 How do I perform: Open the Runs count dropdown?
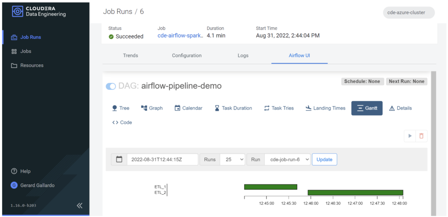coord(232,159)
